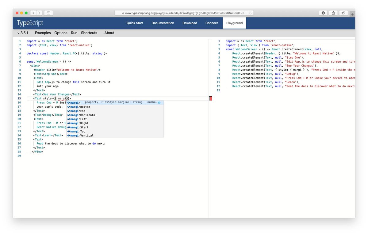Select marginStart autocomplete suggestion
Image resolution: width=368 pixels, height=235 pixels.
point(115,127)
